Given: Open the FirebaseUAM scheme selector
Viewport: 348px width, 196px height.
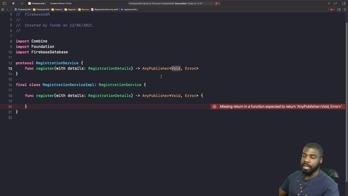Looking at the screenshot, I should pos(36,4).
